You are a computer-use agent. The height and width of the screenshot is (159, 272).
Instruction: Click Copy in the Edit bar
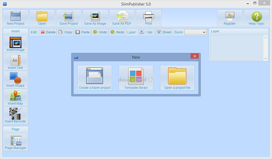65,32
